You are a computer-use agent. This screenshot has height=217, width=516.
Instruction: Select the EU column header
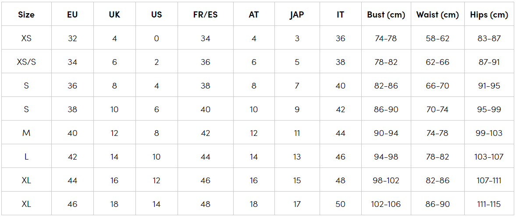pos(72,14)
